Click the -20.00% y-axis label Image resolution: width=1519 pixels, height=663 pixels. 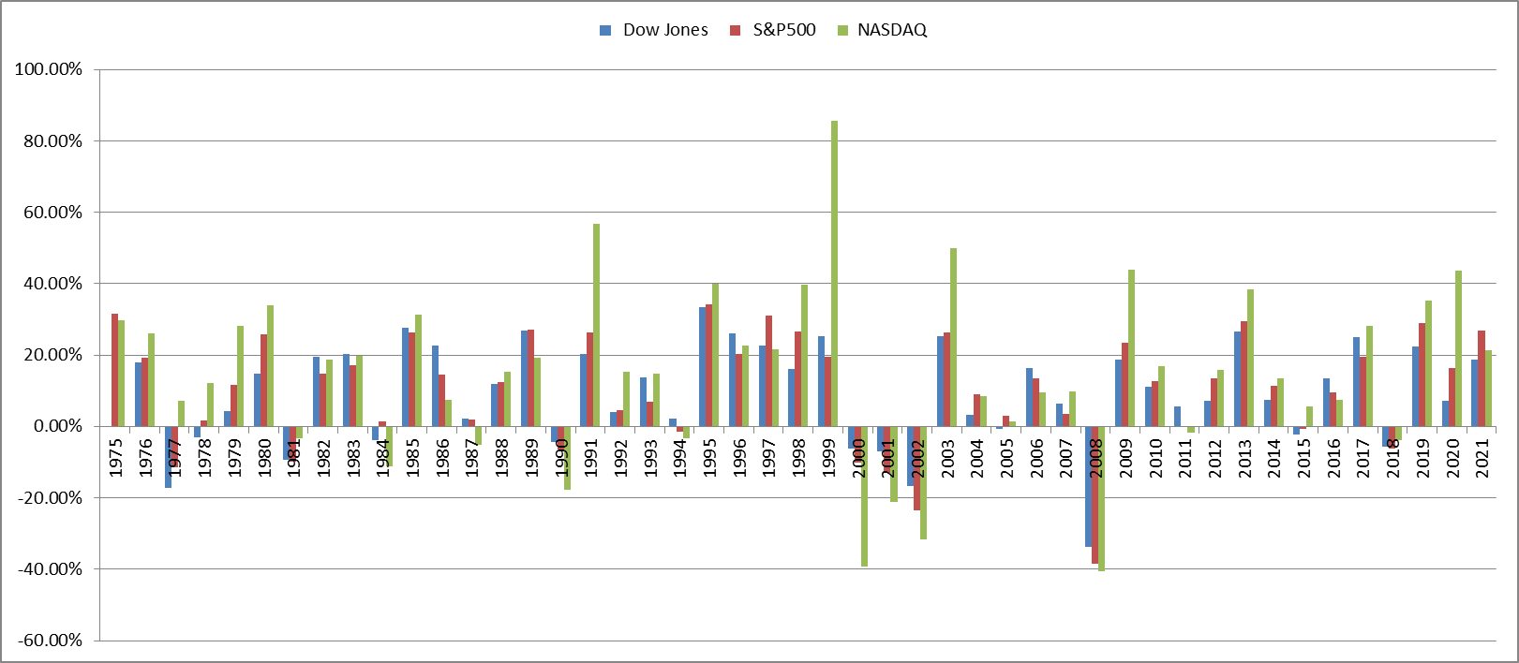click(50, 497)
